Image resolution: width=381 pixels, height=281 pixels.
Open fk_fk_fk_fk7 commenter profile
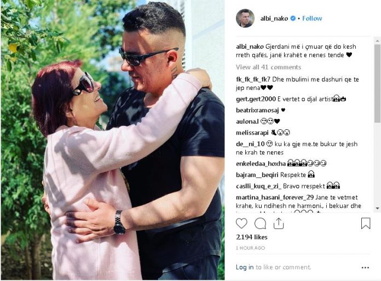pyautogui.click(x=253, y=79)
